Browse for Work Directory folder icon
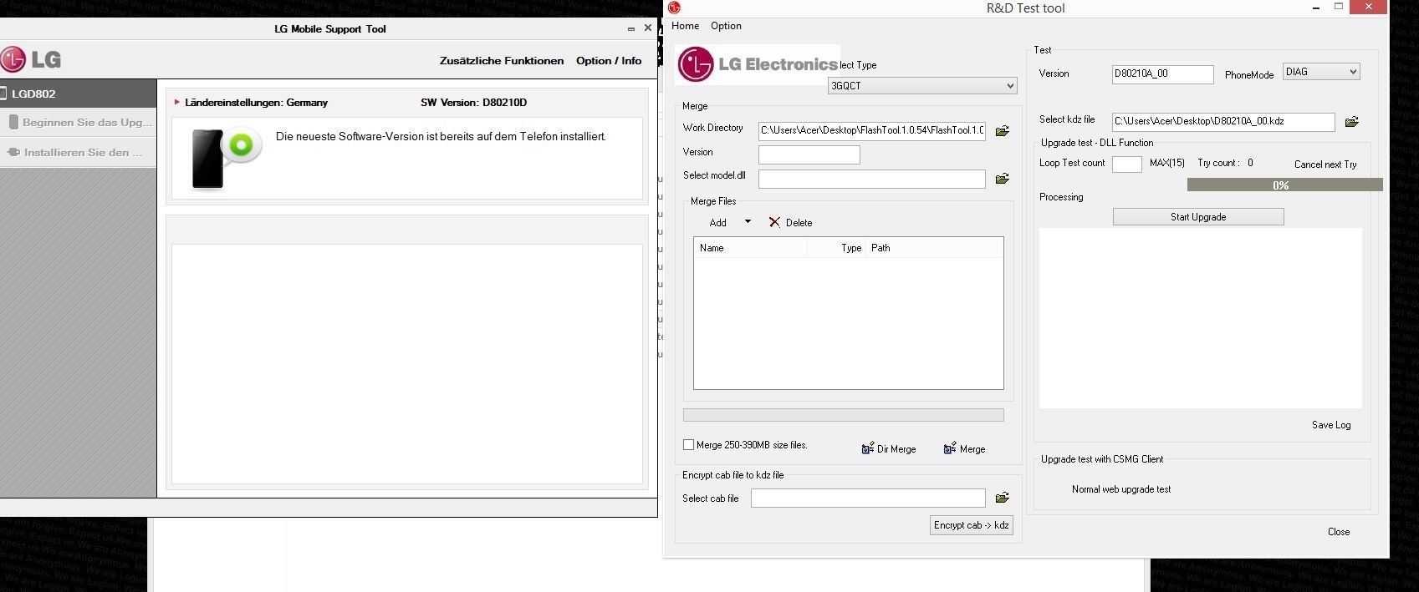Screen dimensions: 1419x592 (x=1002, y=130)
